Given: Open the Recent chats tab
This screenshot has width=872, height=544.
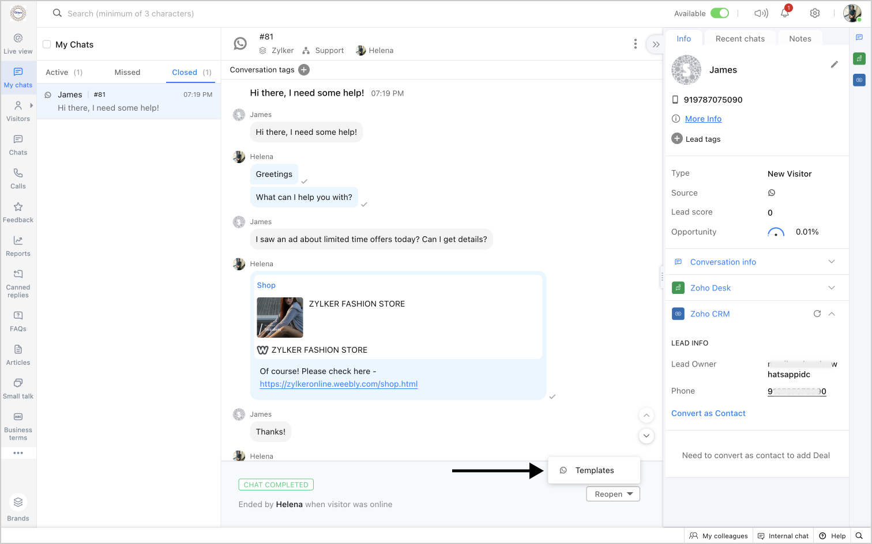Looking at the screenshot, I should coord(740,39).
